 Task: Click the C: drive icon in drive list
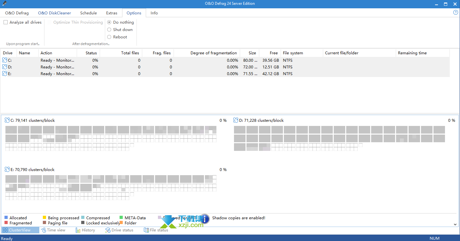point(5,60)
